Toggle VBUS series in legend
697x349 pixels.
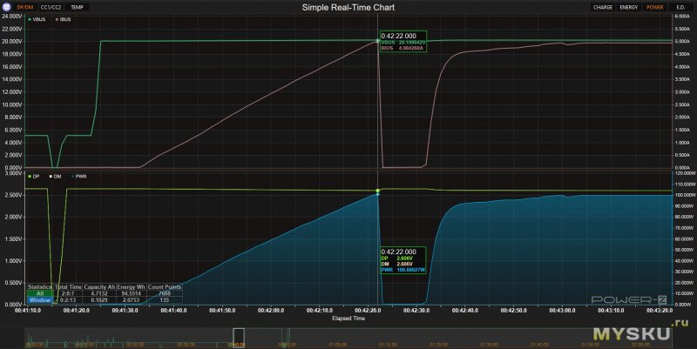tap(37, 18)
